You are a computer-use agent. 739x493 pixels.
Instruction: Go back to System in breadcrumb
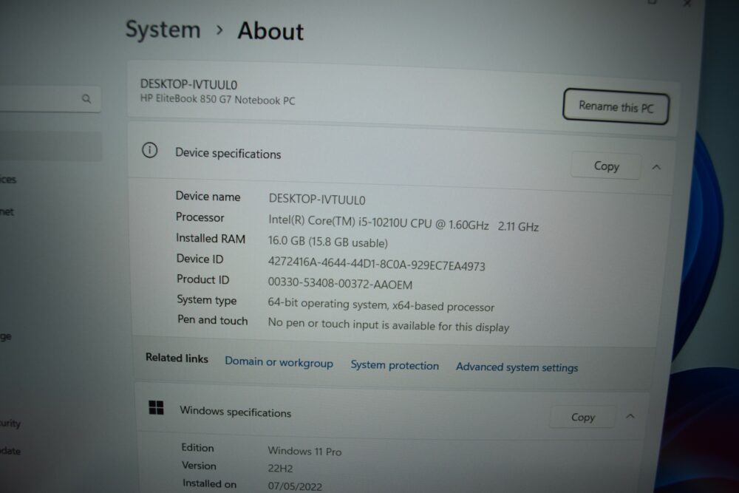[x=163, y=30]
